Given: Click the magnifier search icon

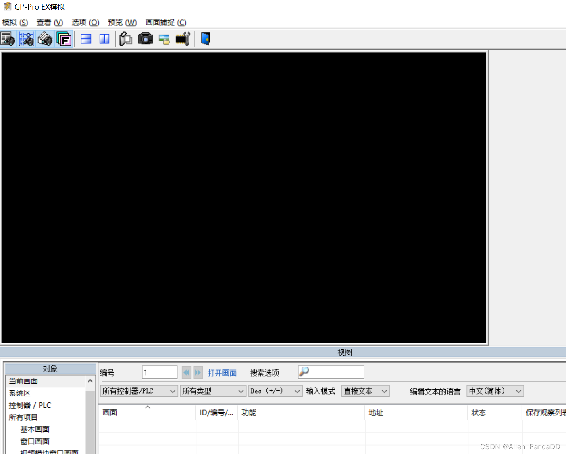Looking at the screenshot, I should point(304,371).
